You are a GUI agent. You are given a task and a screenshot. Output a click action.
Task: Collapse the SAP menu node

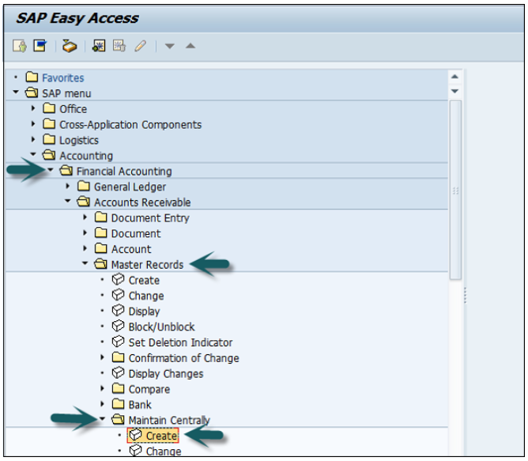coord(16,92)
